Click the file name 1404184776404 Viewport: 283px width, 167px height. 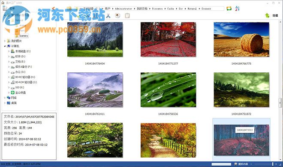[x=95, y=64]
